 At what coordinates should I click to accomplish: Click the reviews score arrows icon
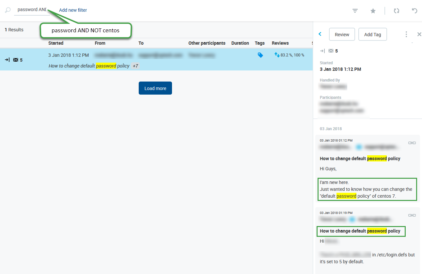coord(277,55)
